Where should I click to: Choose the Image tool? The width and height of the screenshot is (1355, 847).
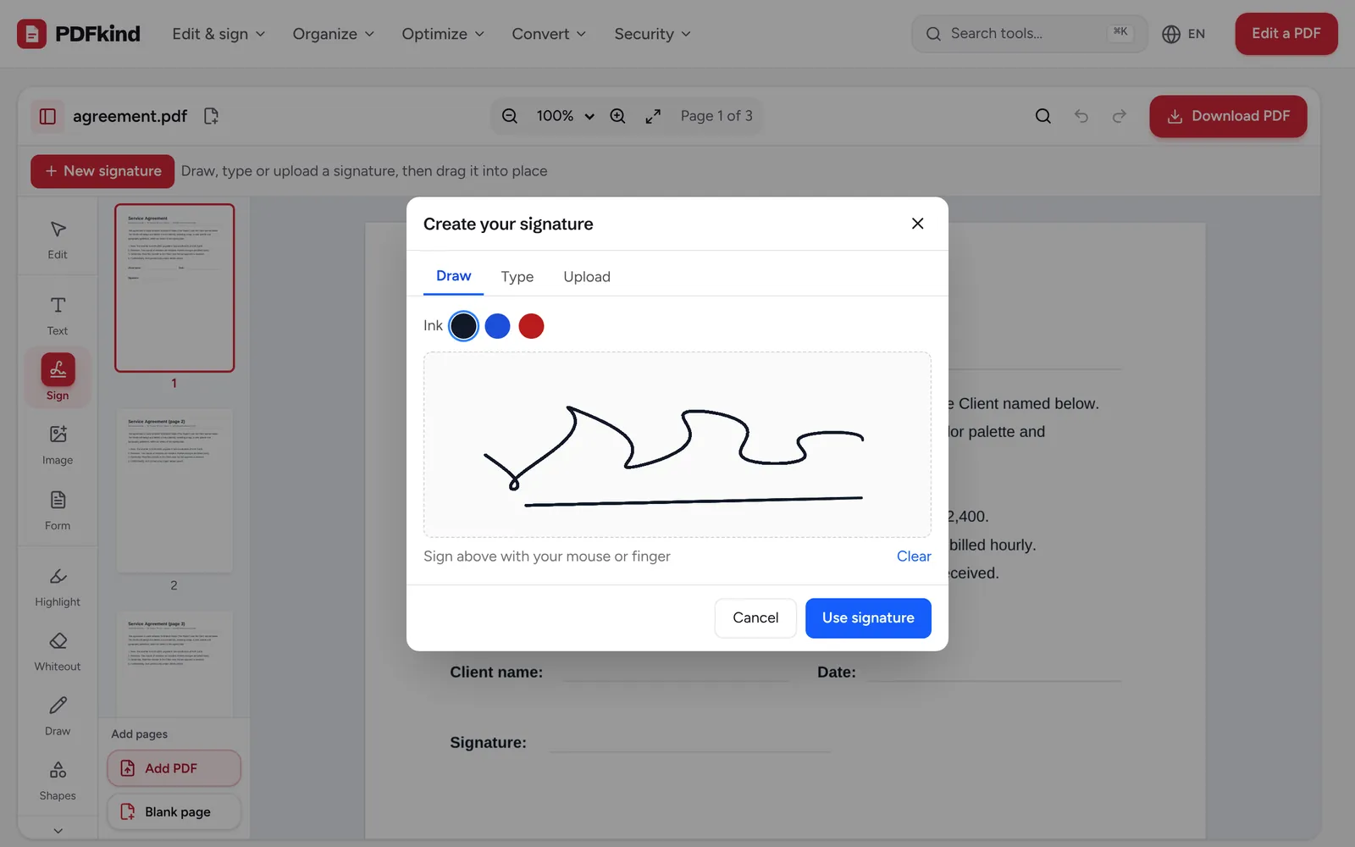click(x=58, y=446)
